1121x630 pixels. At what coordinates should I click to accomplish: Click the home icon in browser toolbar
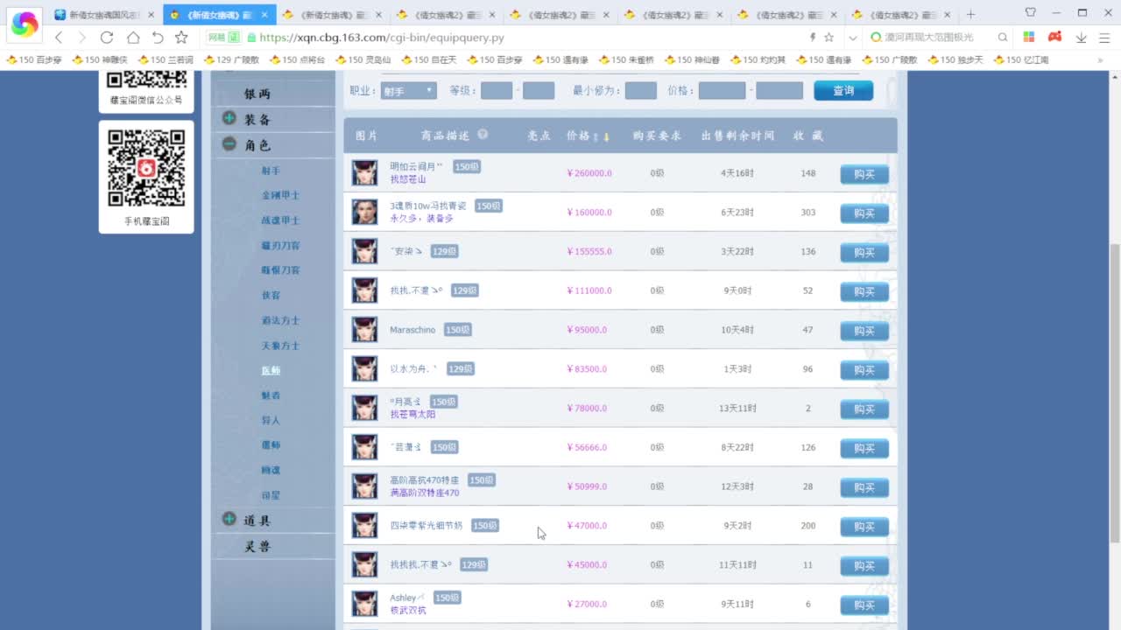[x=132, y=38]
